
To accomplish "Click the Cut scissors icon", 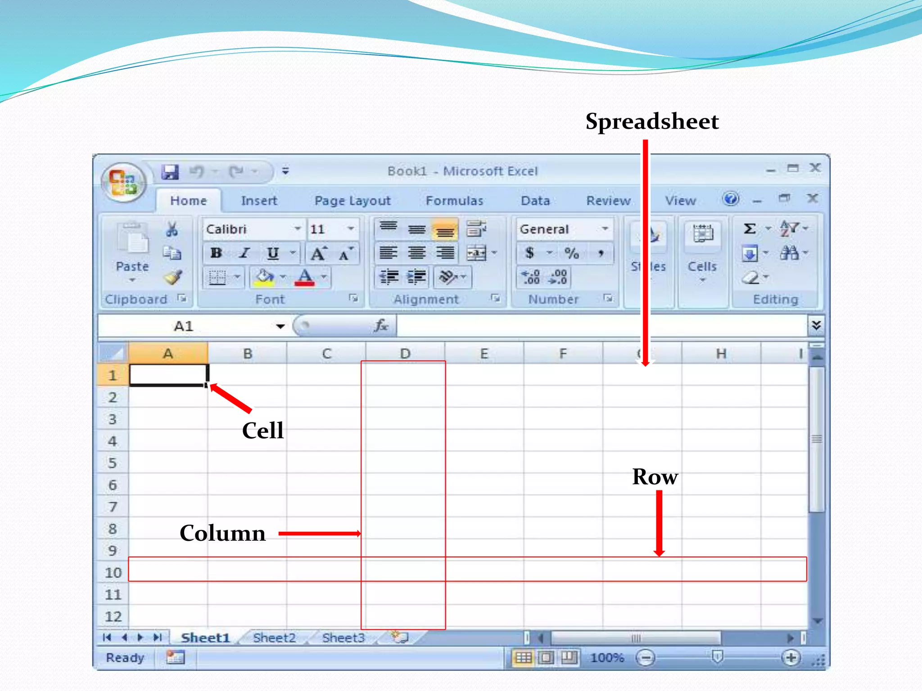I will [172, 229].
